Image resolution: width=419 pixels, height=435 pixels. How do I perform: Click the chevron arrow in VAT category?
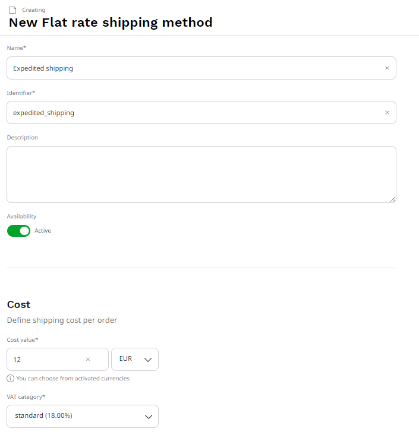point(149,416)
